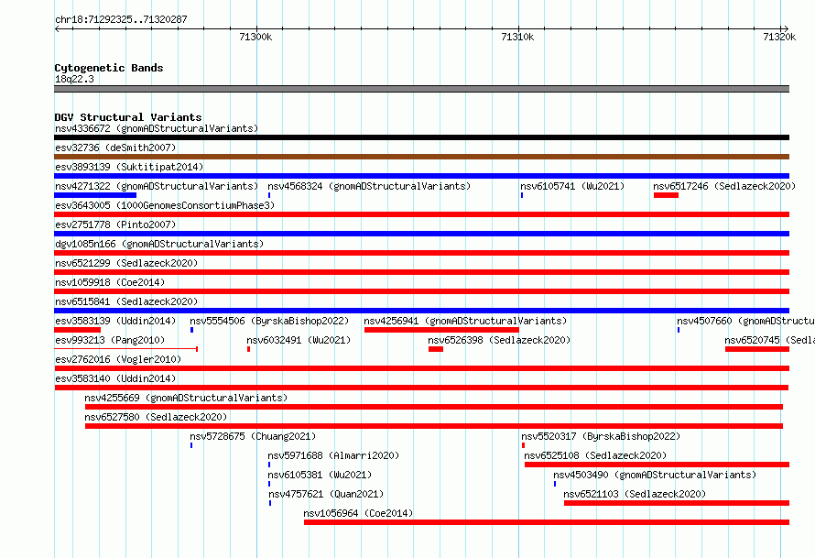815x558 pixels.
Task: Open nsv5554506 (ByrskaBishop2022) label
Action: (x=269, y=321)
